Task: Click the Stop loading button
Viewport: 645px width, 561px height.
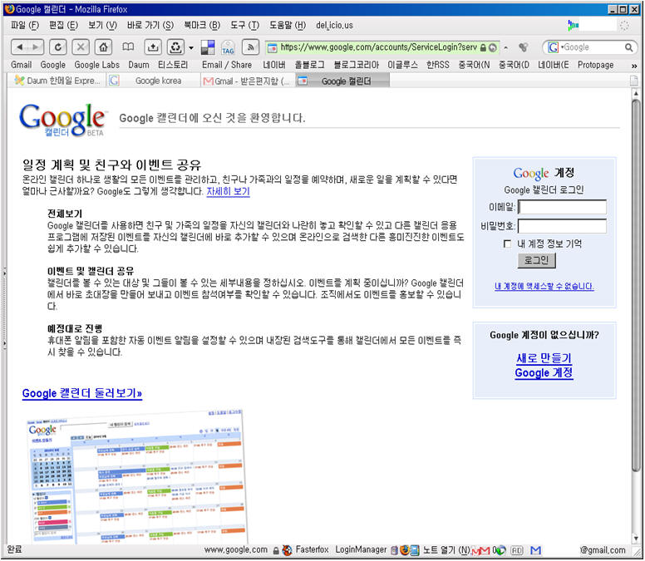Action: click(81, 47)
